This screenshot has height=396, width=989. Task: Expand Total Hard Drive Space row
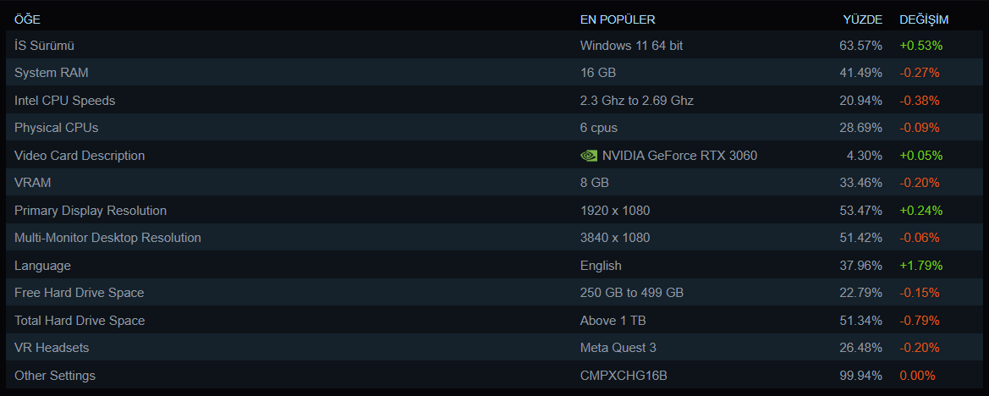click(x=80, y=321)
